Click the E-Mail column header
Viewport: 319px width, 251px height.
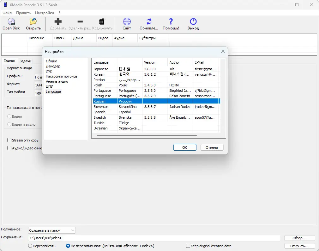coord(206,62)
